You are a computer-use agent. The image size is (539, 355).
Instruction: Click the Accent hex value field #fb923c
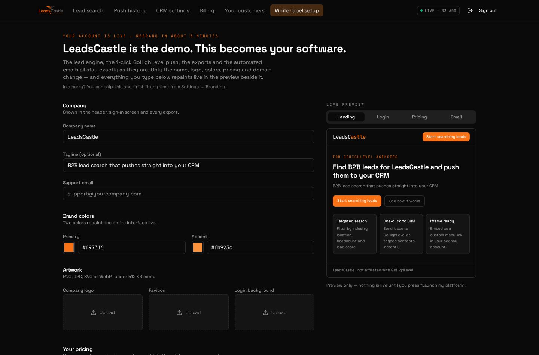tap(261, 247)
